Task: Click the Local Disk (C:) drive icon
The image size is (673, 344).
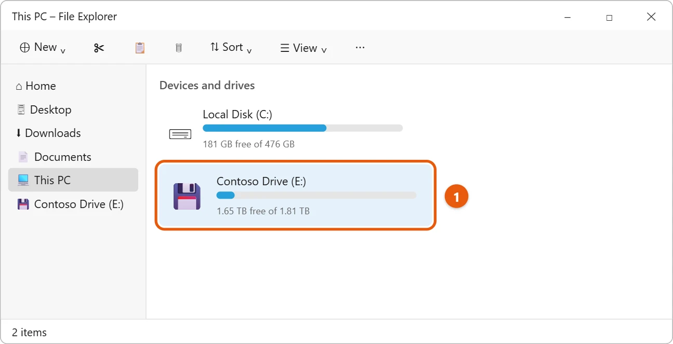Action: (180, 134)
